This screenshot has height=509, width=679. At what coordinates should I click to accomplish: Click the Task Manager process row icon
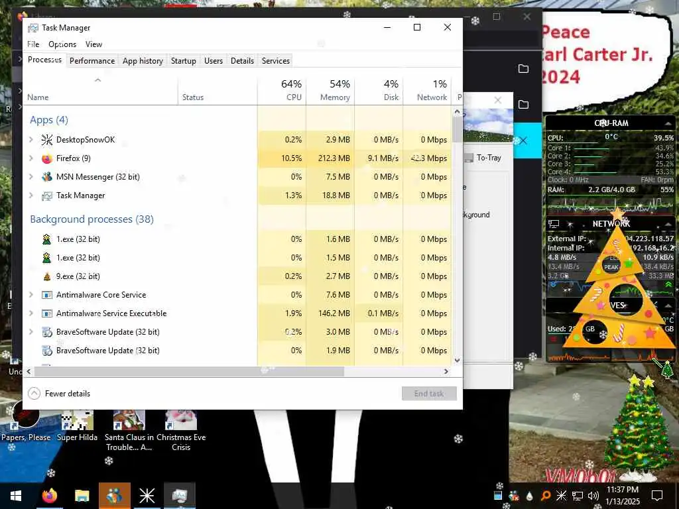(47, 196)
